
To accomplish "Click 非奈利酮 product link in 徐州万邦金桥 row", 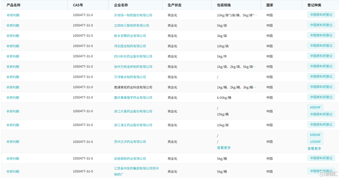I will pos(13,67).
